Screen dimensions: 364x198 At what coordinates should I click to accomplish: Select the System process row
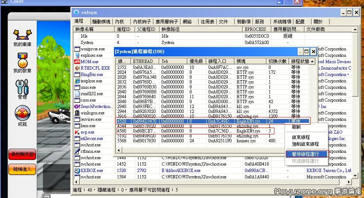point(212,43)
